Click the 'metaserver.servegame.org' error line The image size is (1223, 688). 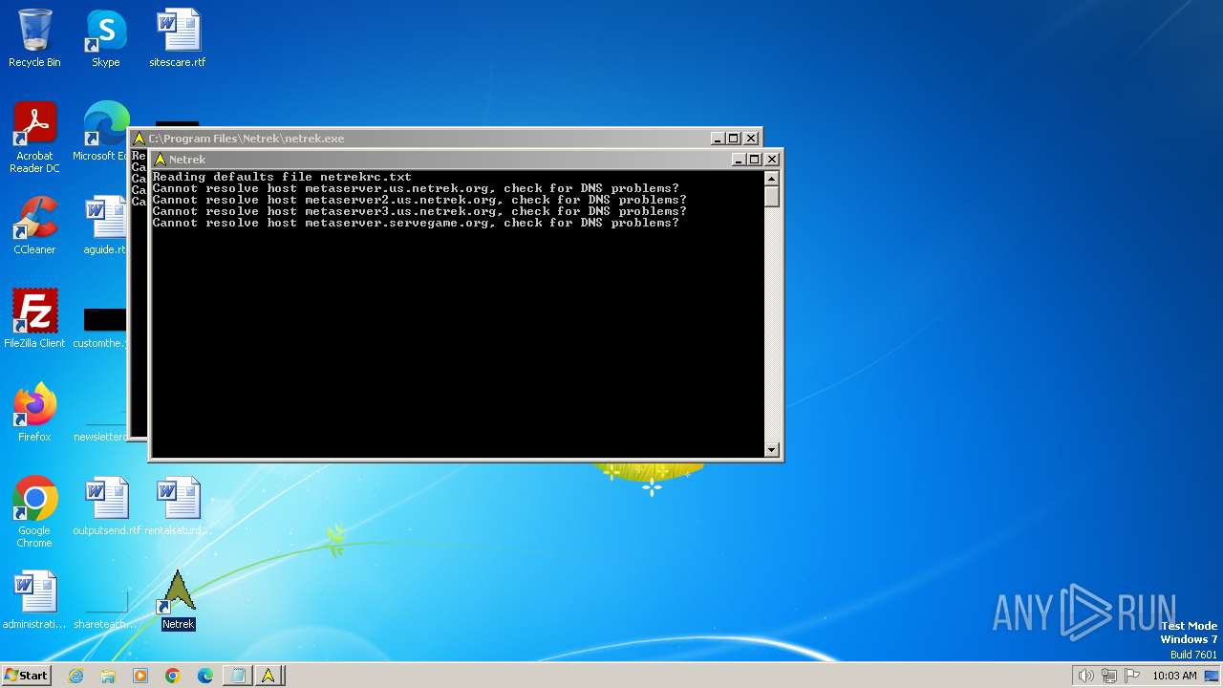tap(416, 223)
